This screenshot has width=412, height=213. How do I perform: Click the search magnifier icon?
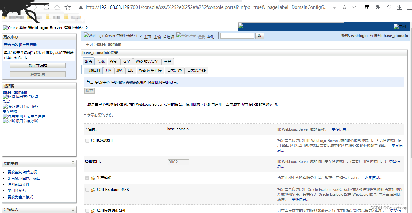[259, 36]
